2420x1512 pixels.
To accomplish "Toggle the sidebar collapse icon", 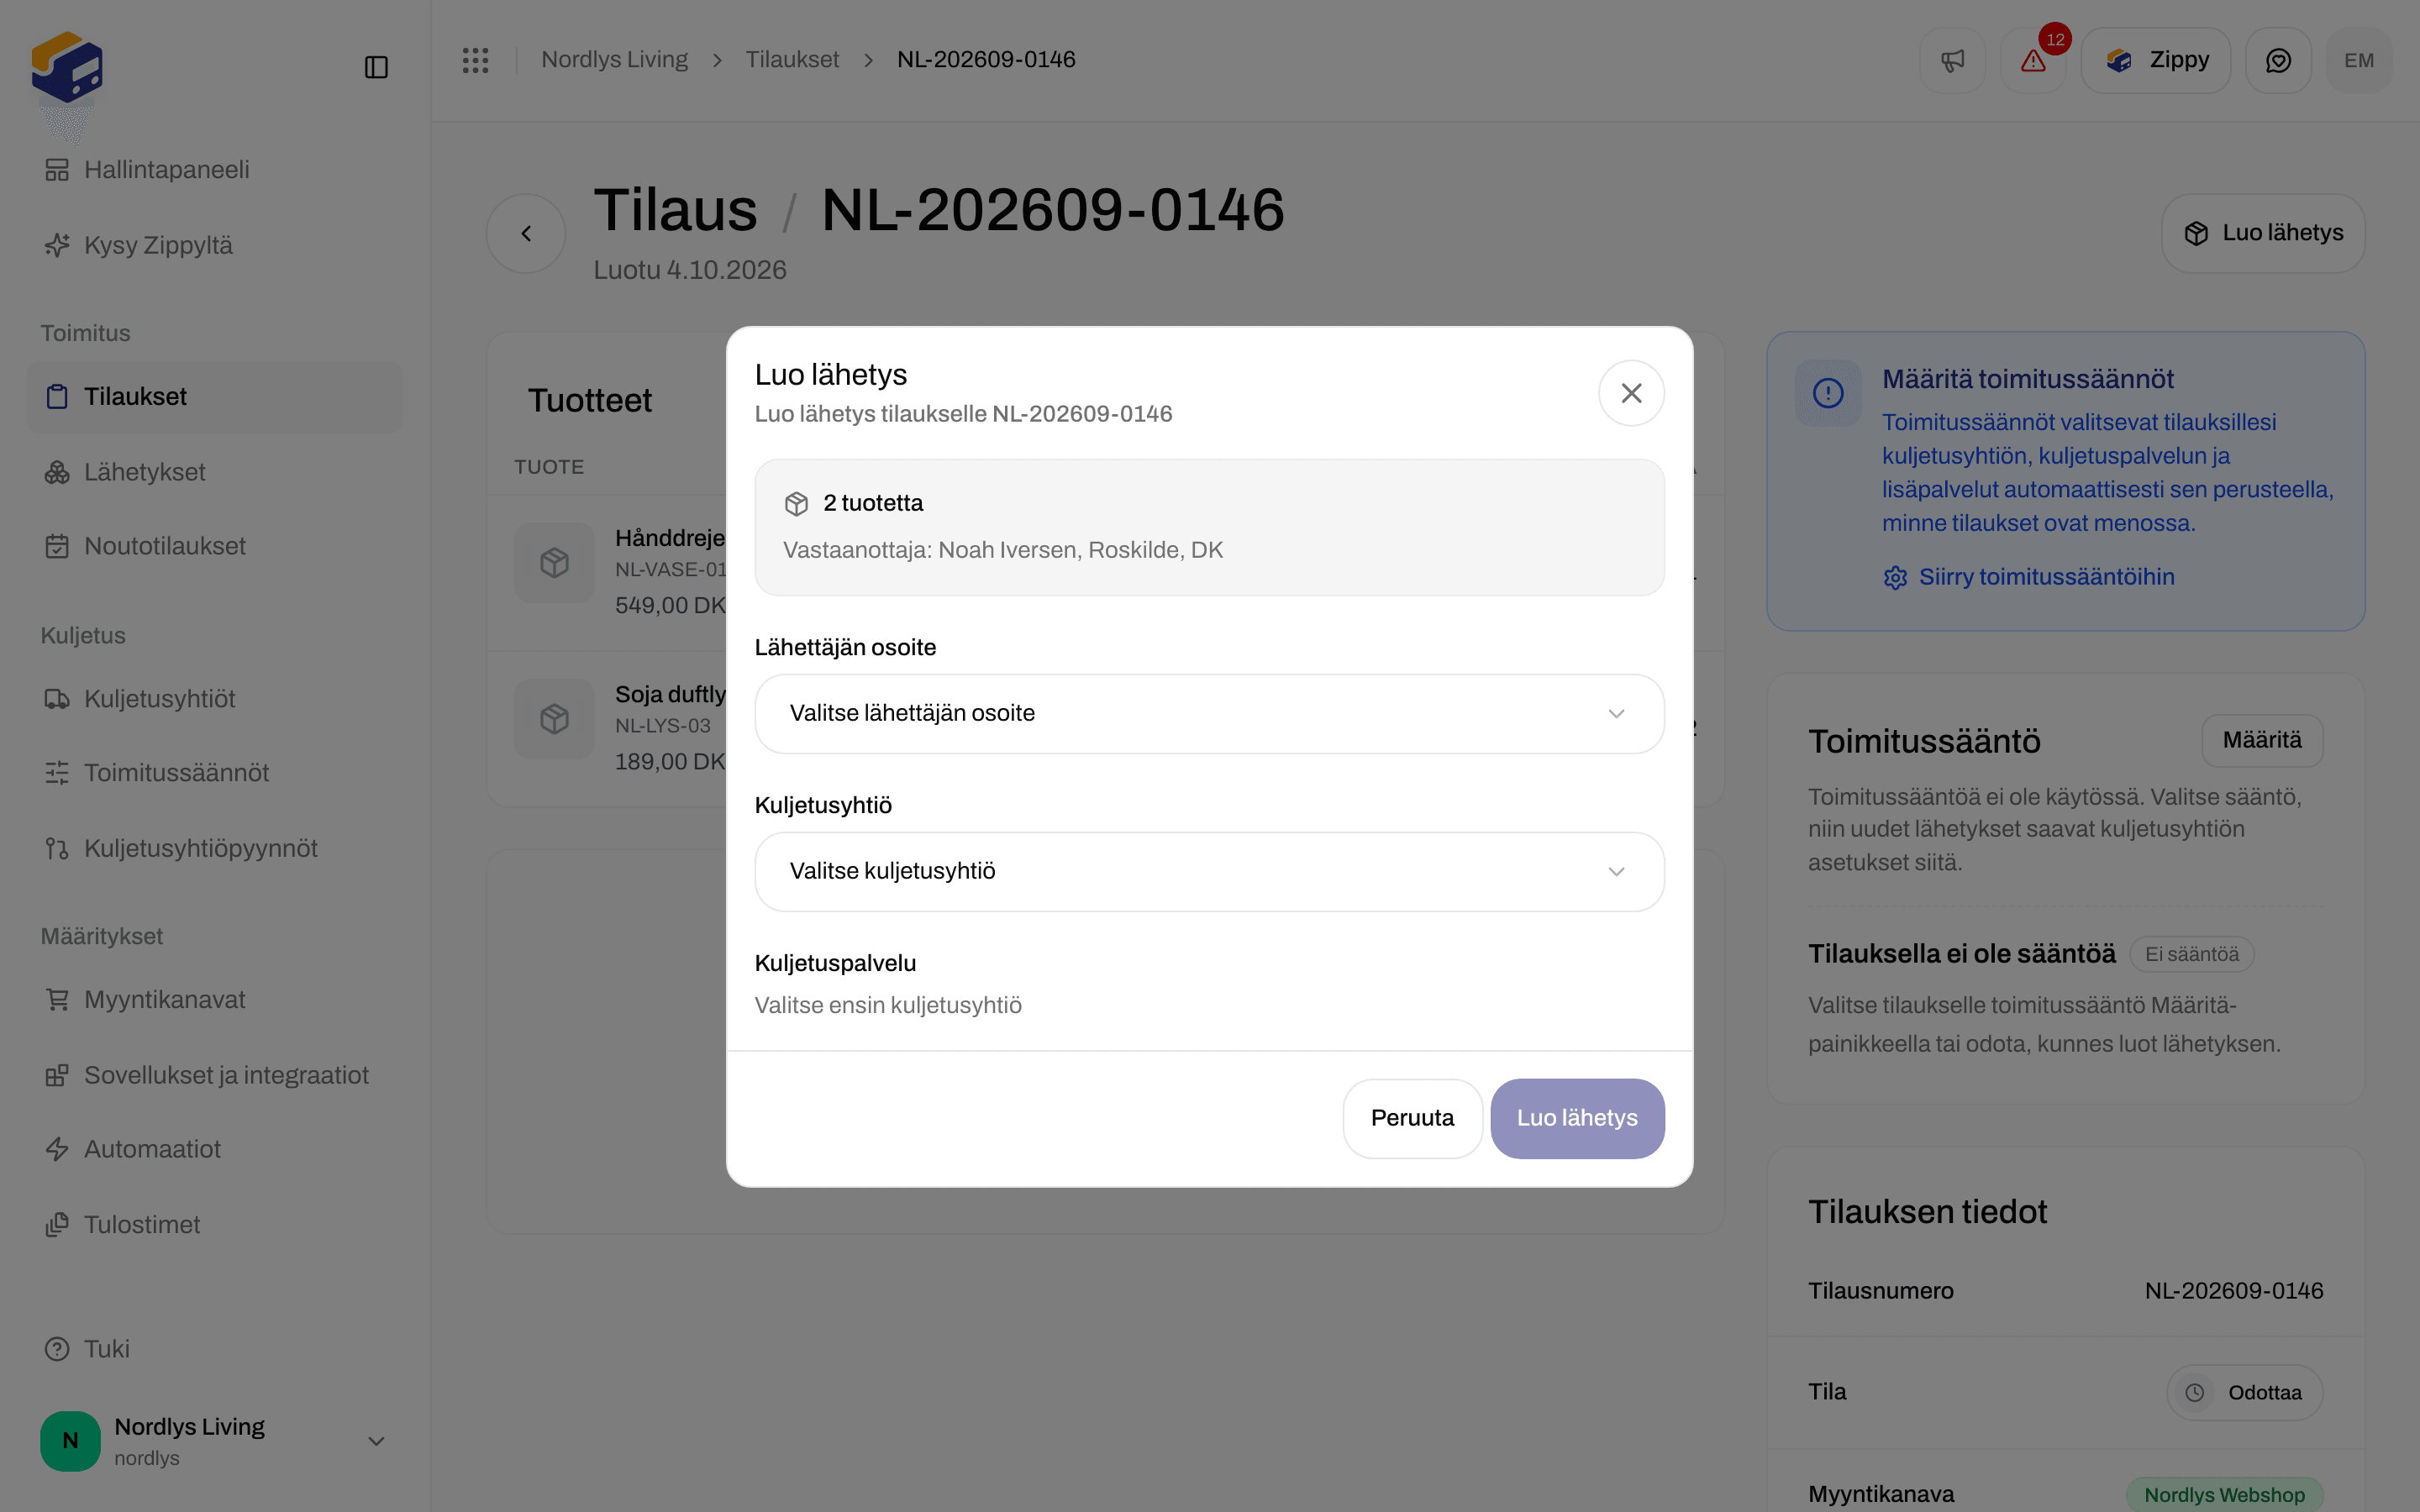I will pos(376,67).
